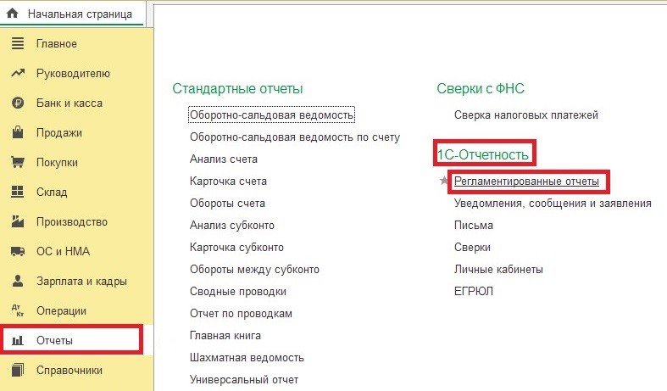The height and width of the screenshot is (391, 667).
Task: Click the ОС и НМА truck icon
Action: [x=18, y=251]
